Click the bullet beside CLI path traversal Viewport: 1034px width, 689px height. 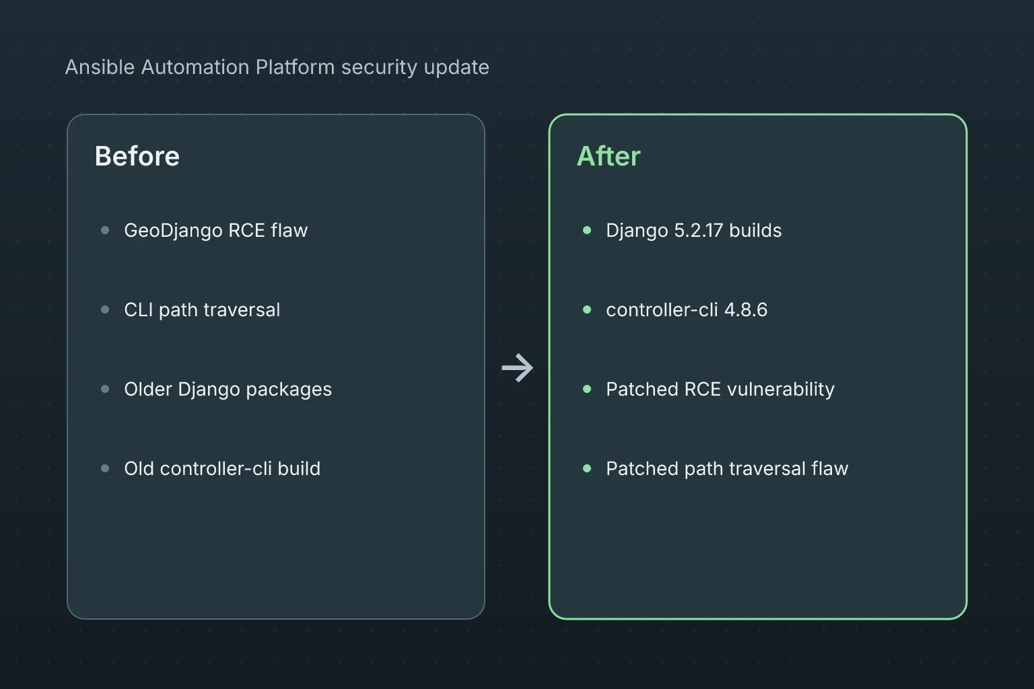pos(105,310)
